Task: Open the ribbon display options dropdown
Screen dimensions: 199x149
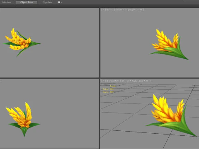Action: 60,2
